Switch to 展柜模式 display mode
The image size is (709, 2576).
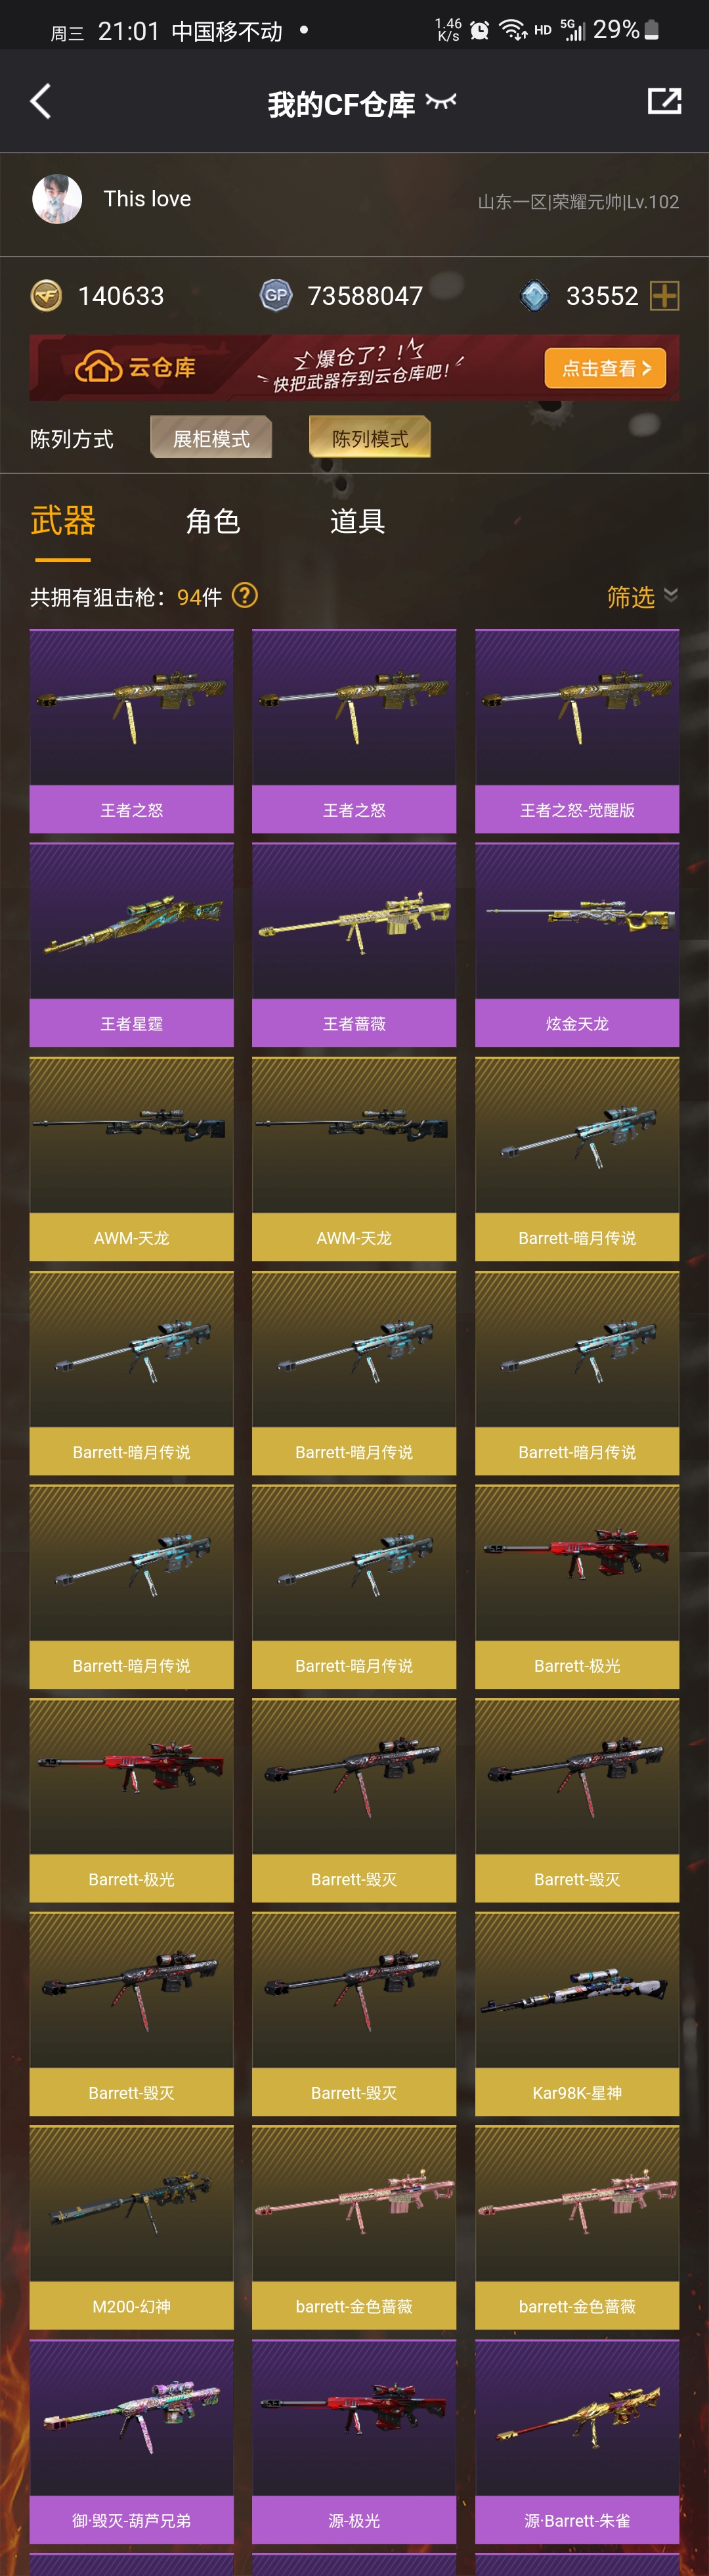(x=211, y=438)
